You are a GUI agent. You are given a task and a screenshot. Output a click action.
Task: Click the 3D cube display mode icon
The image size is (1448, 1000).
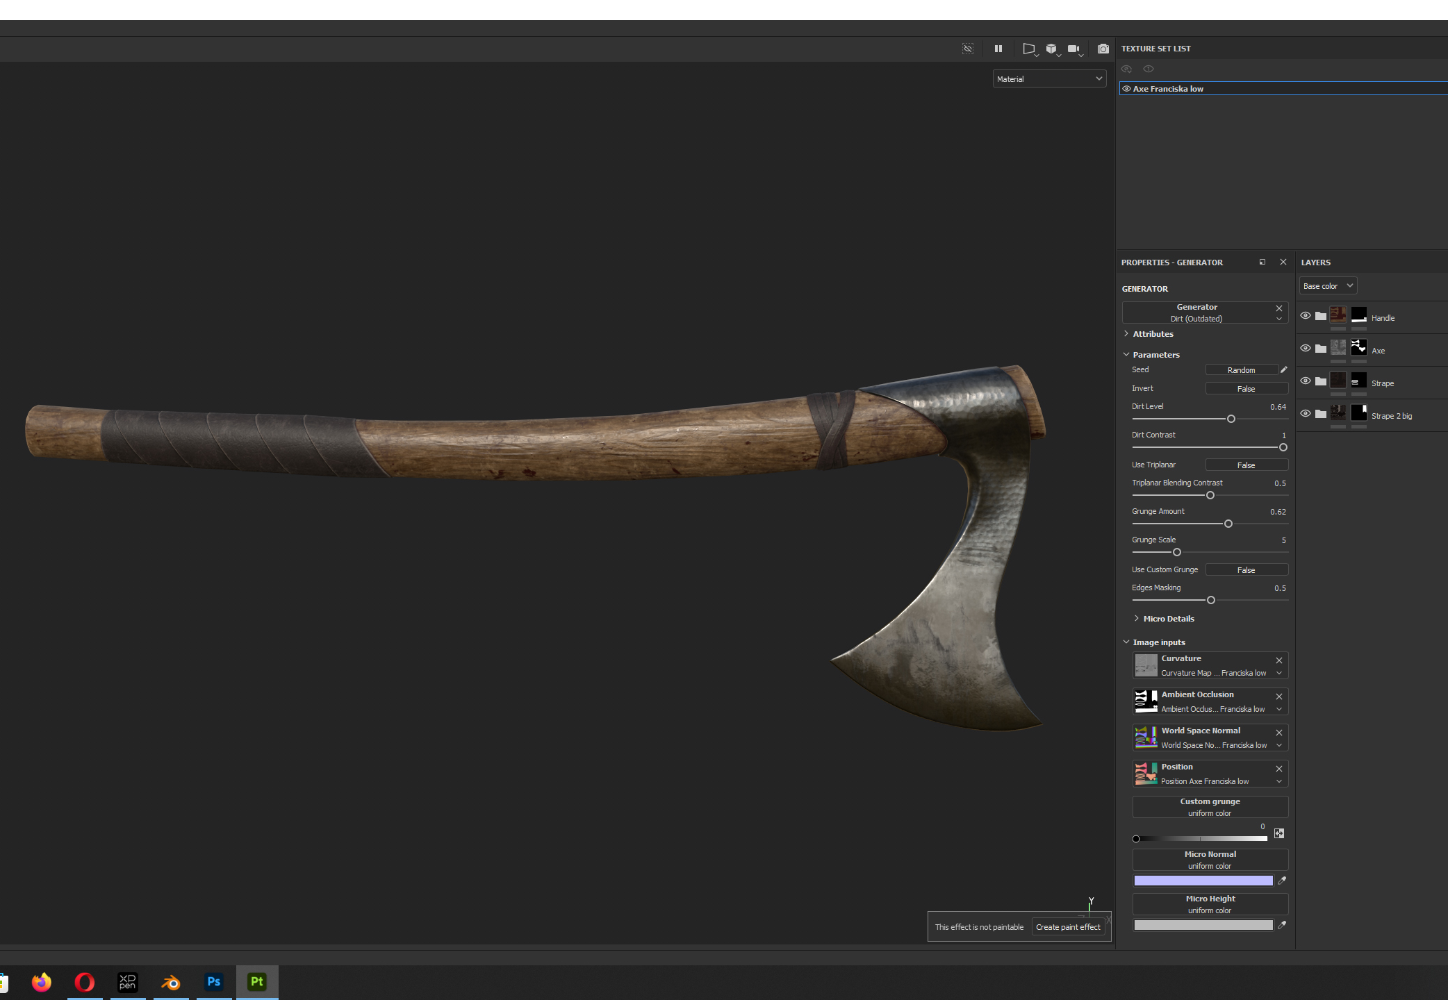click(x=1051, y=49)
